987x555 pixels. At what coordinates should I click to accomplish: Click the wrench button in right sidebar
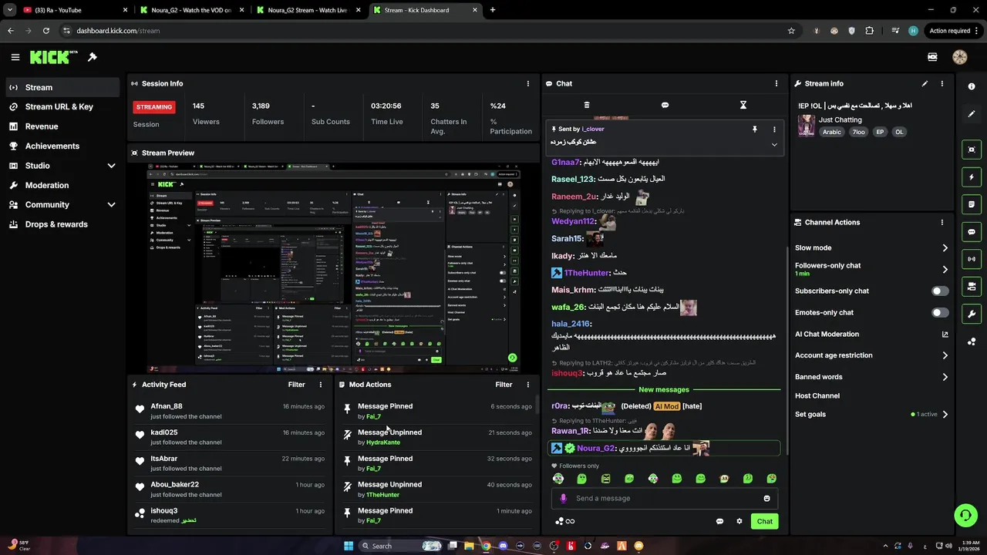(972, 314)
